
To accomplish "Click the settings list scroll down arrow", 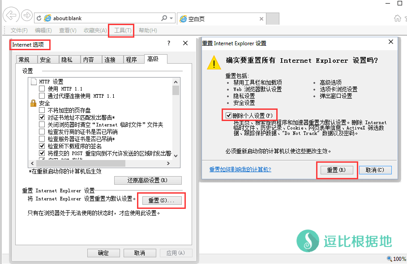I will click(x=176, y=155).
